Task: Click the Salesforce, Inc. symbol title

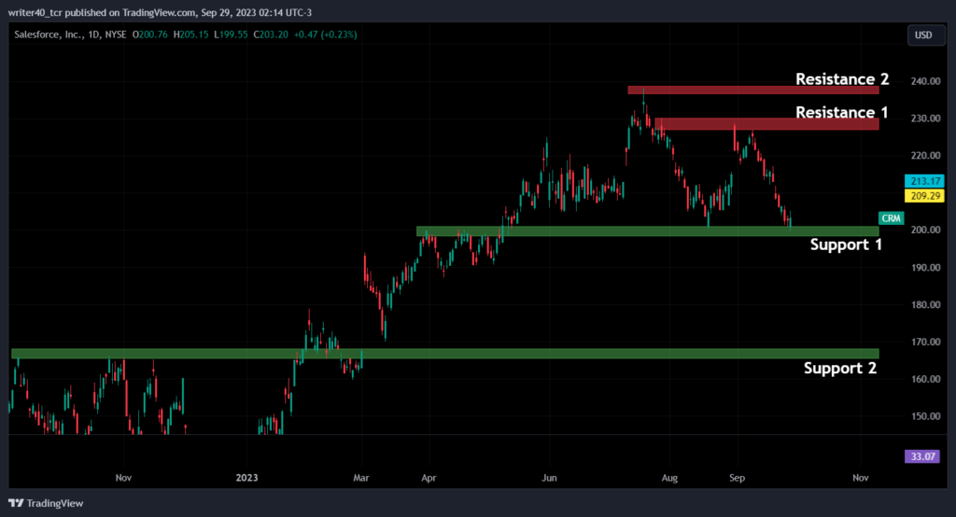Action: [x=49, y=35]
